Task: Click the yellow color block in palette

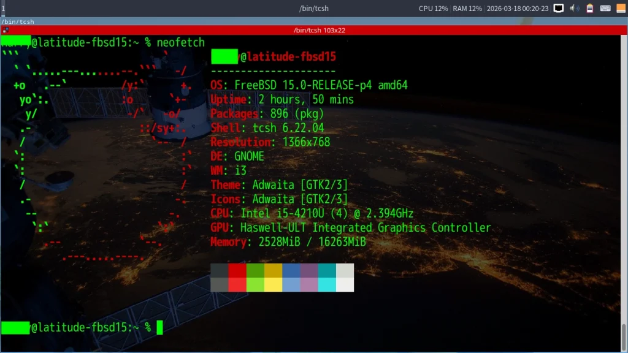Action: [273, 285]
